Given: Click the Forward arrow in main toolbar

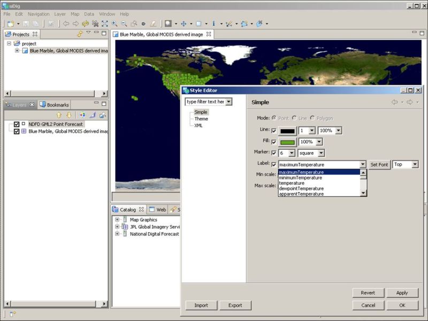Looking at the screenshot, I should [75, 24].
